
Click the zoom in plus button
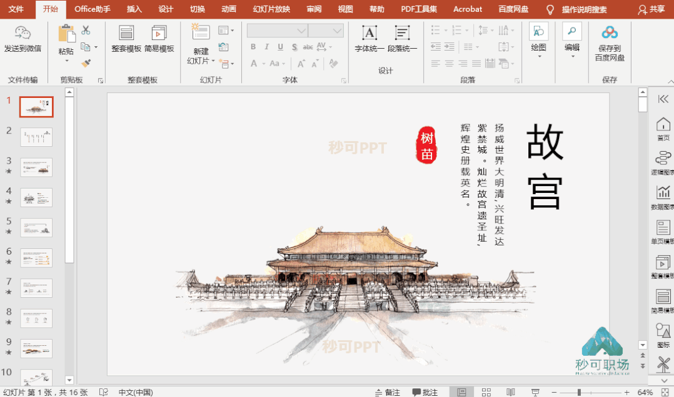(x=626, y=392)
